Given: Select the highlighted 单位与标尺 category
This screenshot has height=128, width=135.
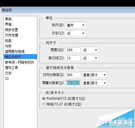Looking at the screenshot, I should pos(21,57).
